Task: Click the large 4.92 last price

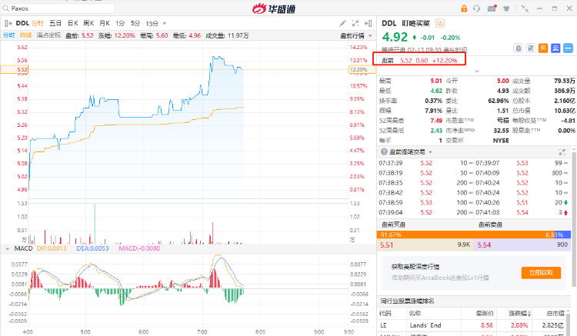Action: pyautogui.click(x=395, y=37)
